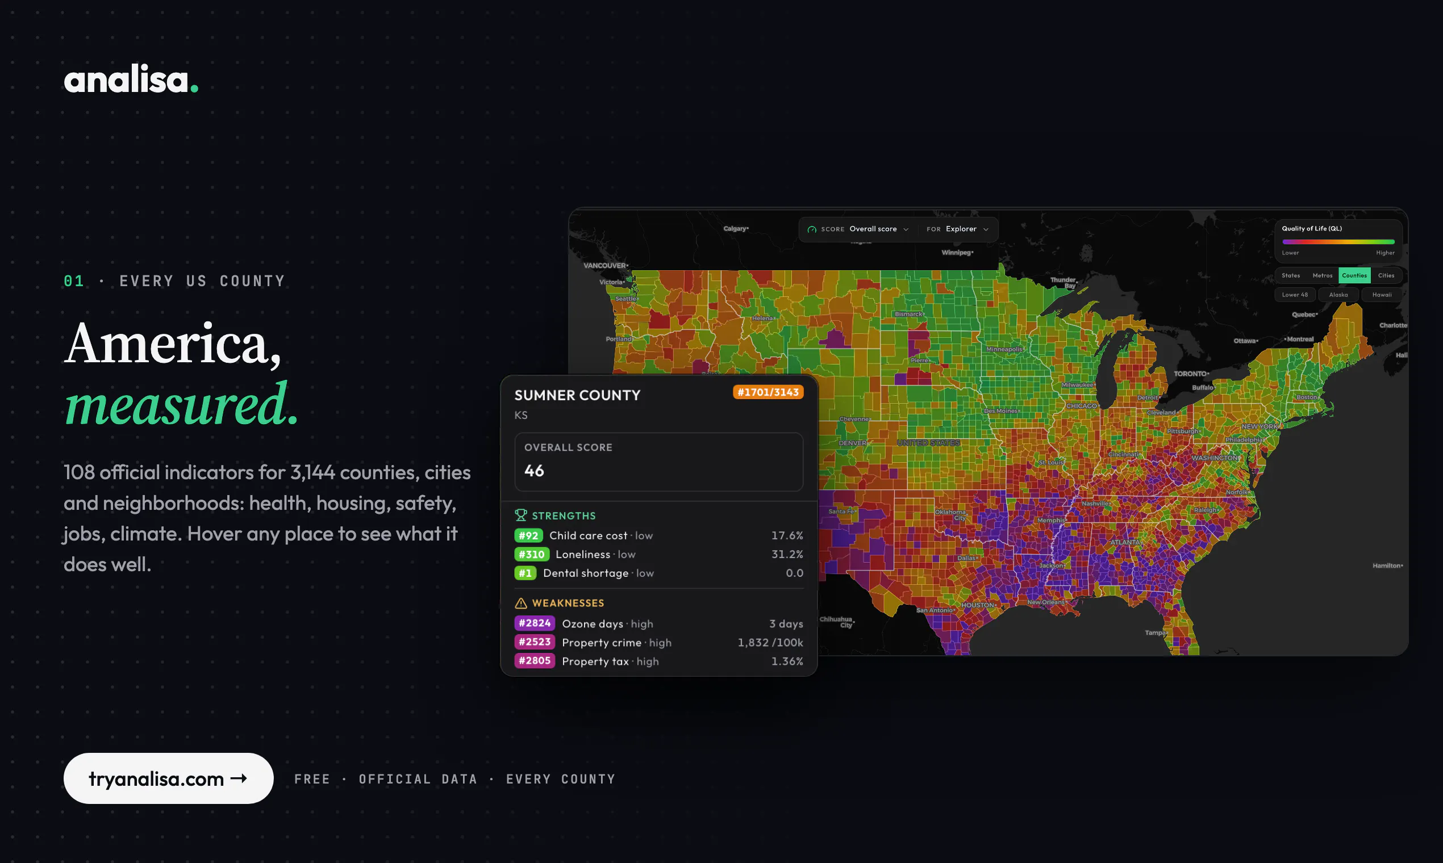
Task: Switch to the Cities tab
Action: pyautogui.click(x=1386, y=275)
